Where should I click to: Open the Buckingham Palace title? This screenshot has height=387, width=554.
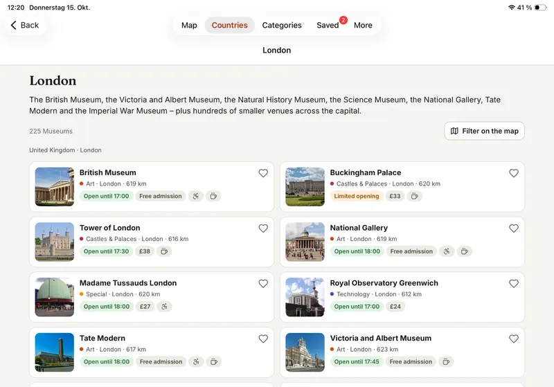tap(366, 172)
